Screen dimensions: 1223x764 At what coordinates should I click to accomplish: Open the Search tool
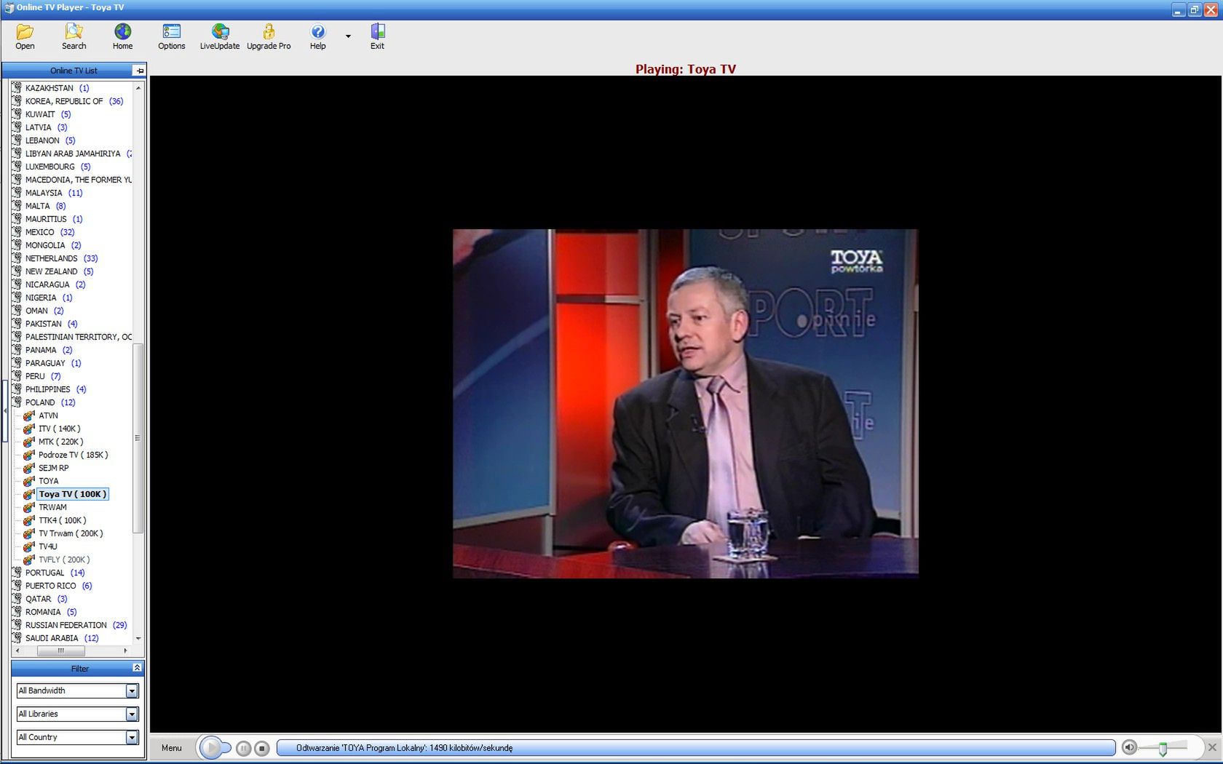[x=74, y=36]
